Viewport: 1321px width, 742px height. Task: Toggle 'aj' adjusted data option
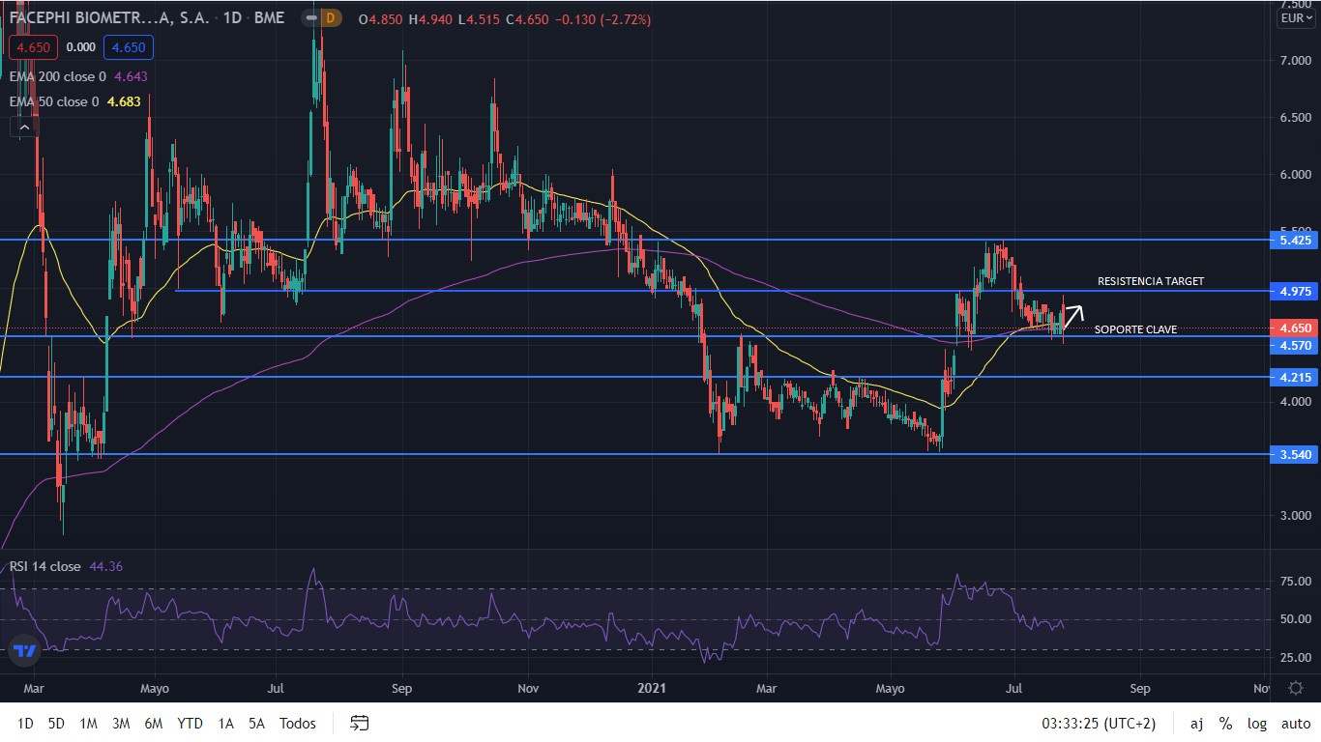coord(1196,724)
